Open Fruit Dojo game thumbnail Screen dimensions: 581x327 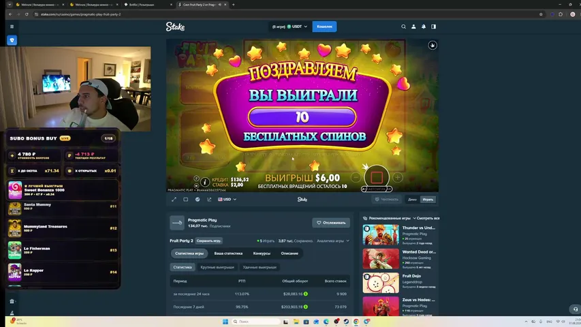[x=381, y=283]
